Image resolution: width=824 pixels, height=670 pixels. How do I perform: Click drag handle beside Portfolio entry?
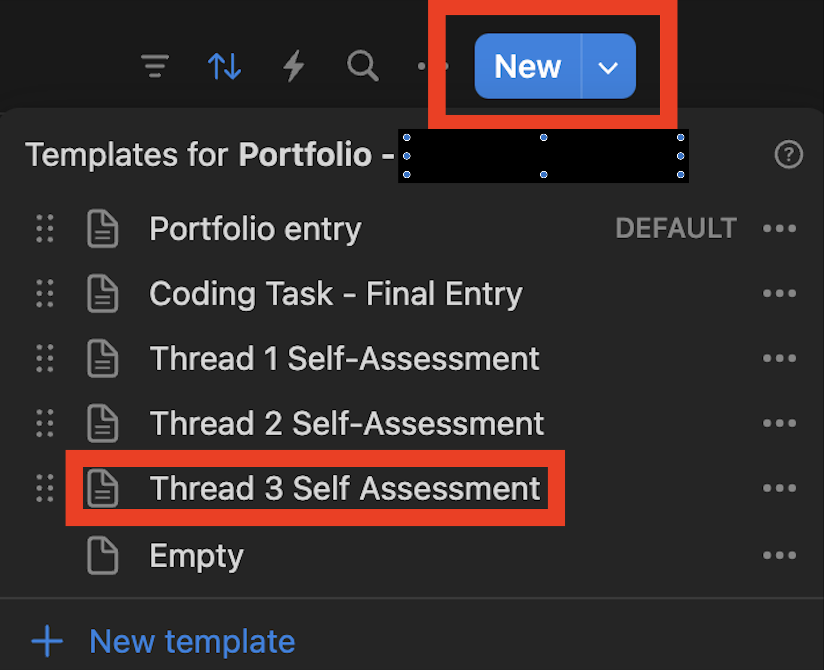pyautogui.click(x=45, y=229)
